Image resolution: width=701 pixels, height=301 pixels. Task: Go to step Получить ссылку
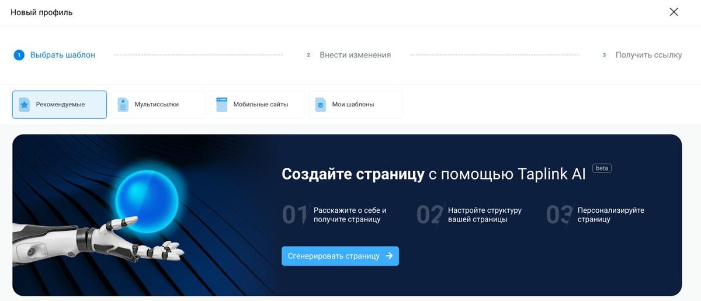(641, 55)
